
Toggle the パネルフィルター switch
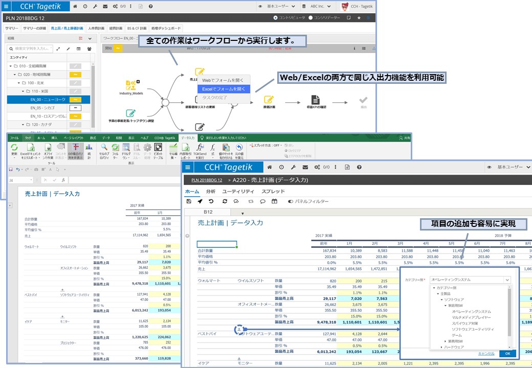pos(291,201)
